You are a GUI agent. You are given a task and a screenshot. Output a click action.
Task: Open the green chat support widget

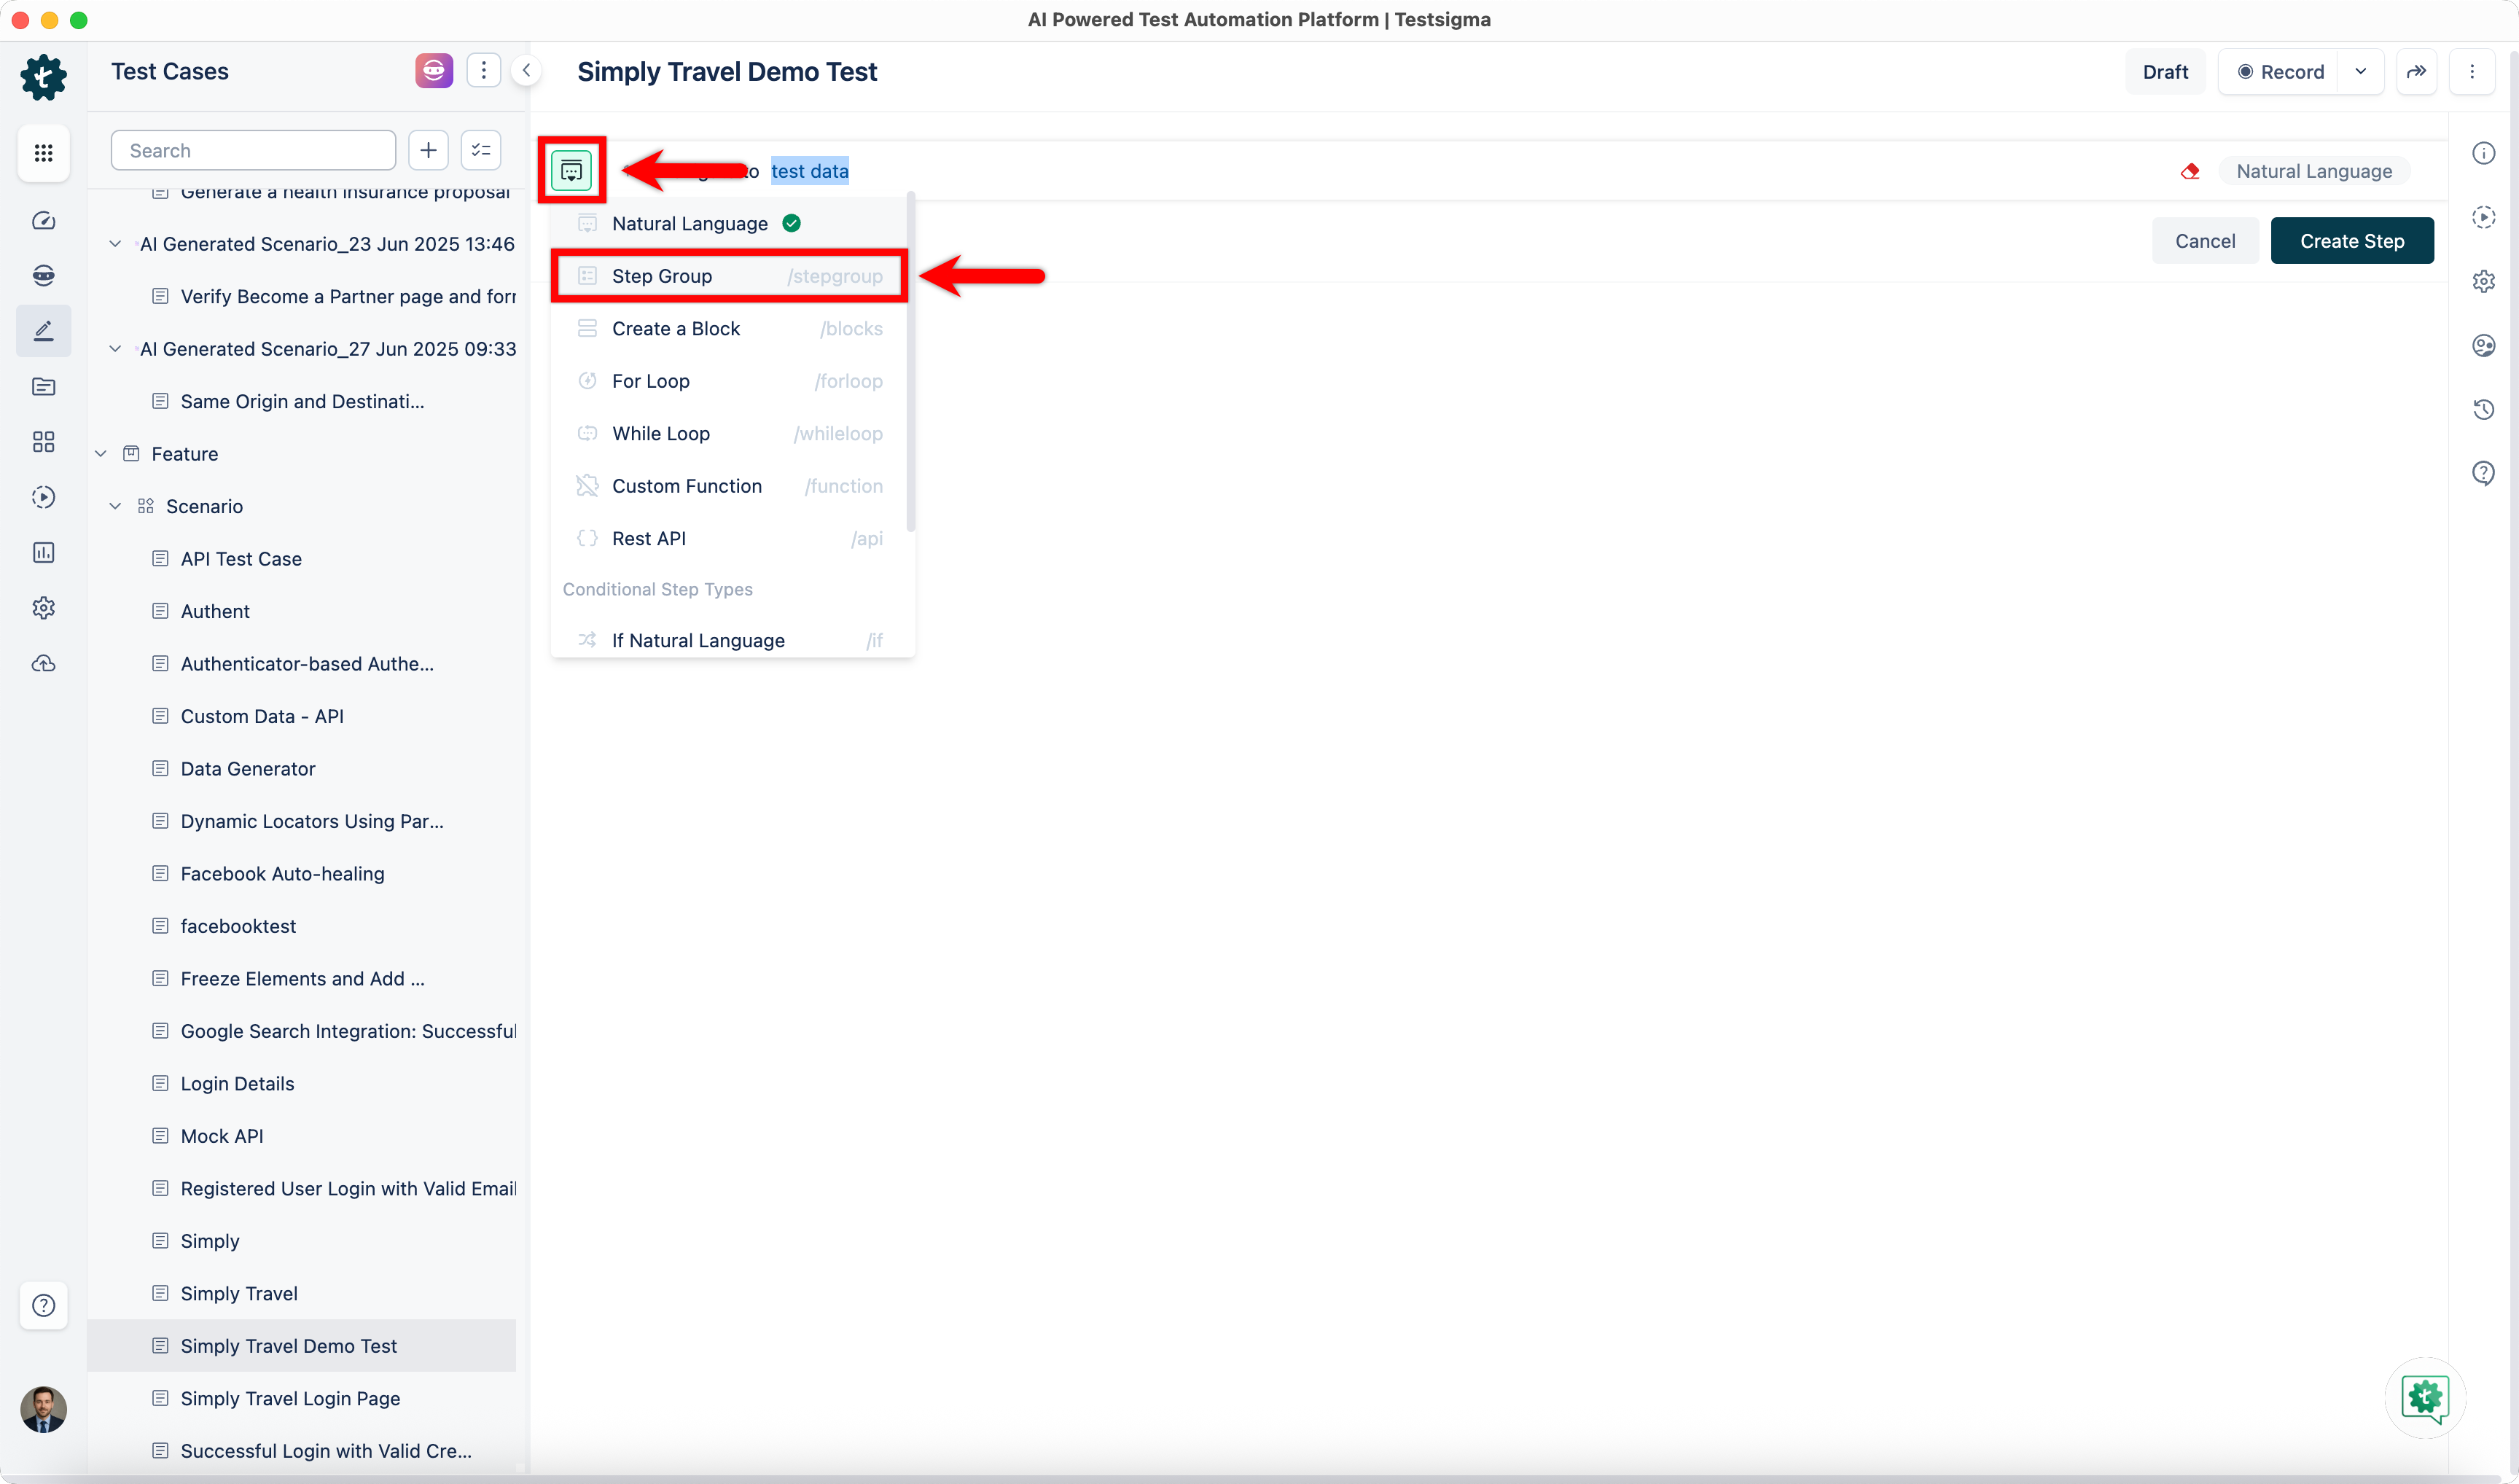click(2425, 1397)
